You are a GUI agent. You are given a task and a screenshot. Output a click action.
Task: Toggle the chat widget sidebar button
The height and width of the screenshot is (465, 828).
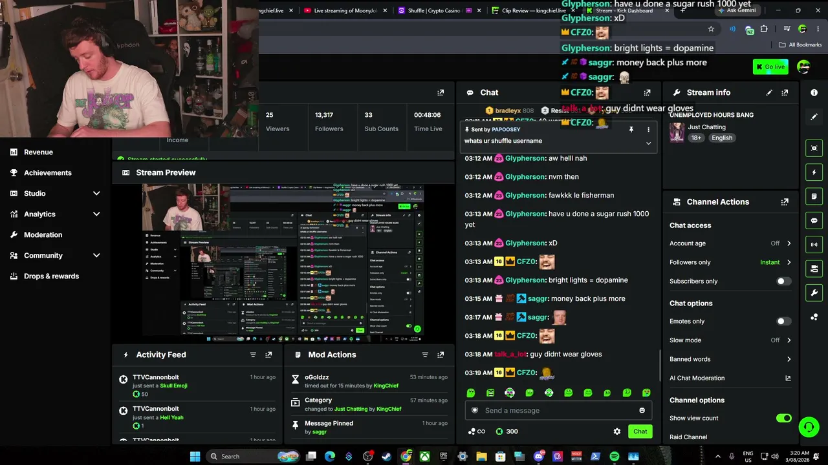(x=814, y=220)
